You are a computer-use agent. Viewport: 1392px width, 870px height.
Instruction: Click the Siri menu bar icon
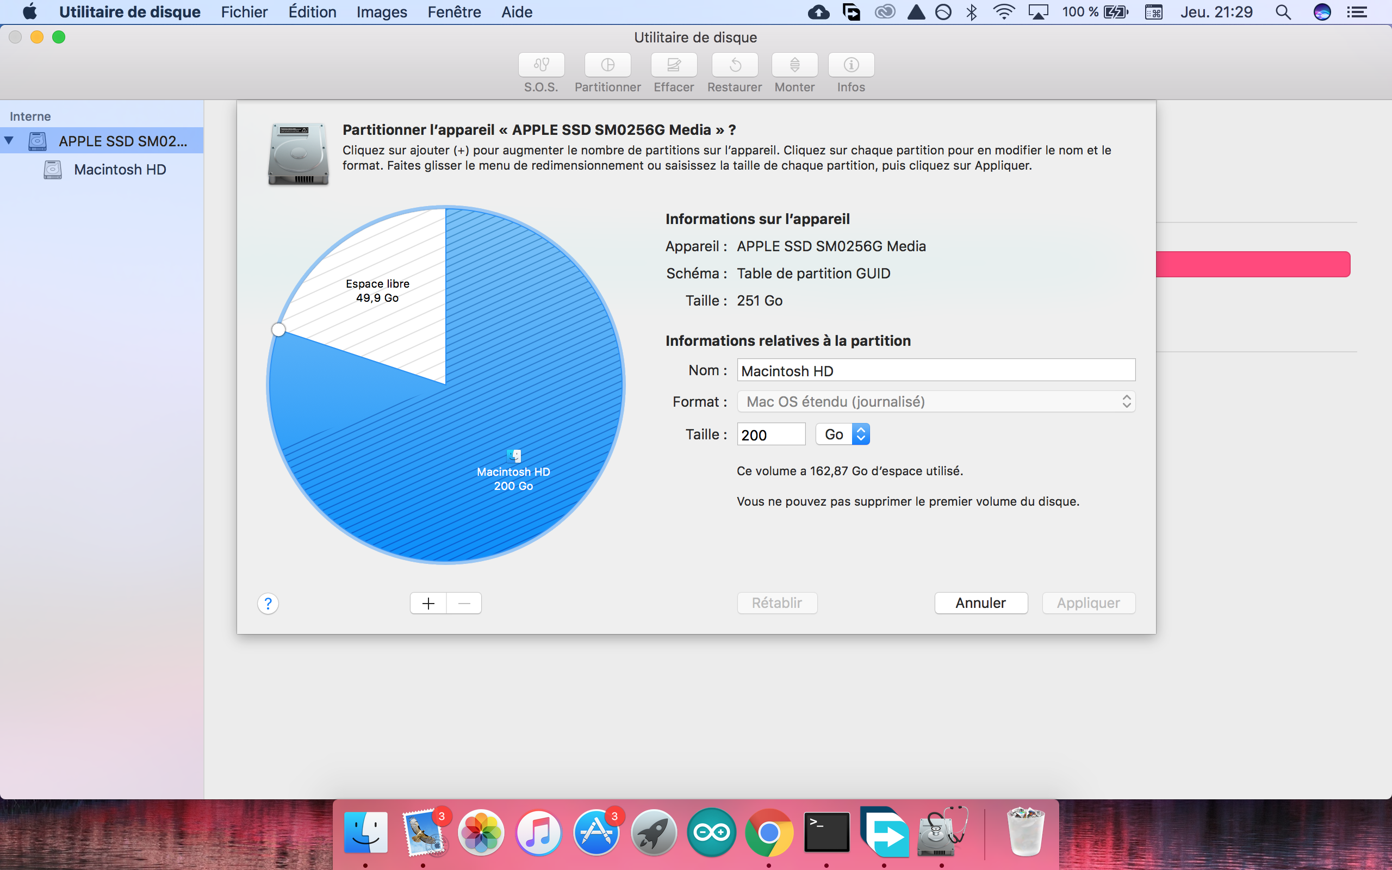(x=1322, y=11)
